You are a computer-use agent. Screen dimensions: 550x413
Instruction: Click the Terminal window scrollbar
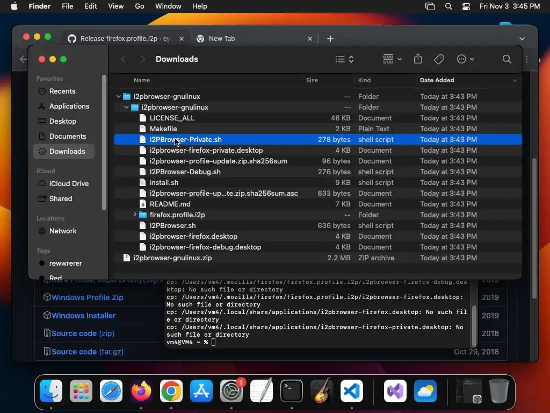tap(474, 326)
